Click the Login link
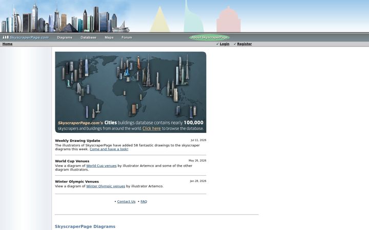 pos(224,44)
